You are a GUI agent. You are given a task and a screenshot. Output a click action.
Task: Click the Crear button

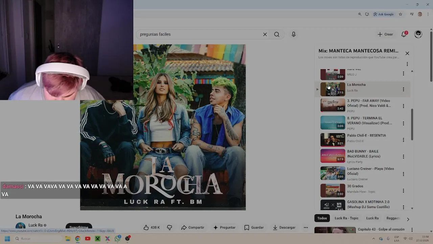point(385,34)
